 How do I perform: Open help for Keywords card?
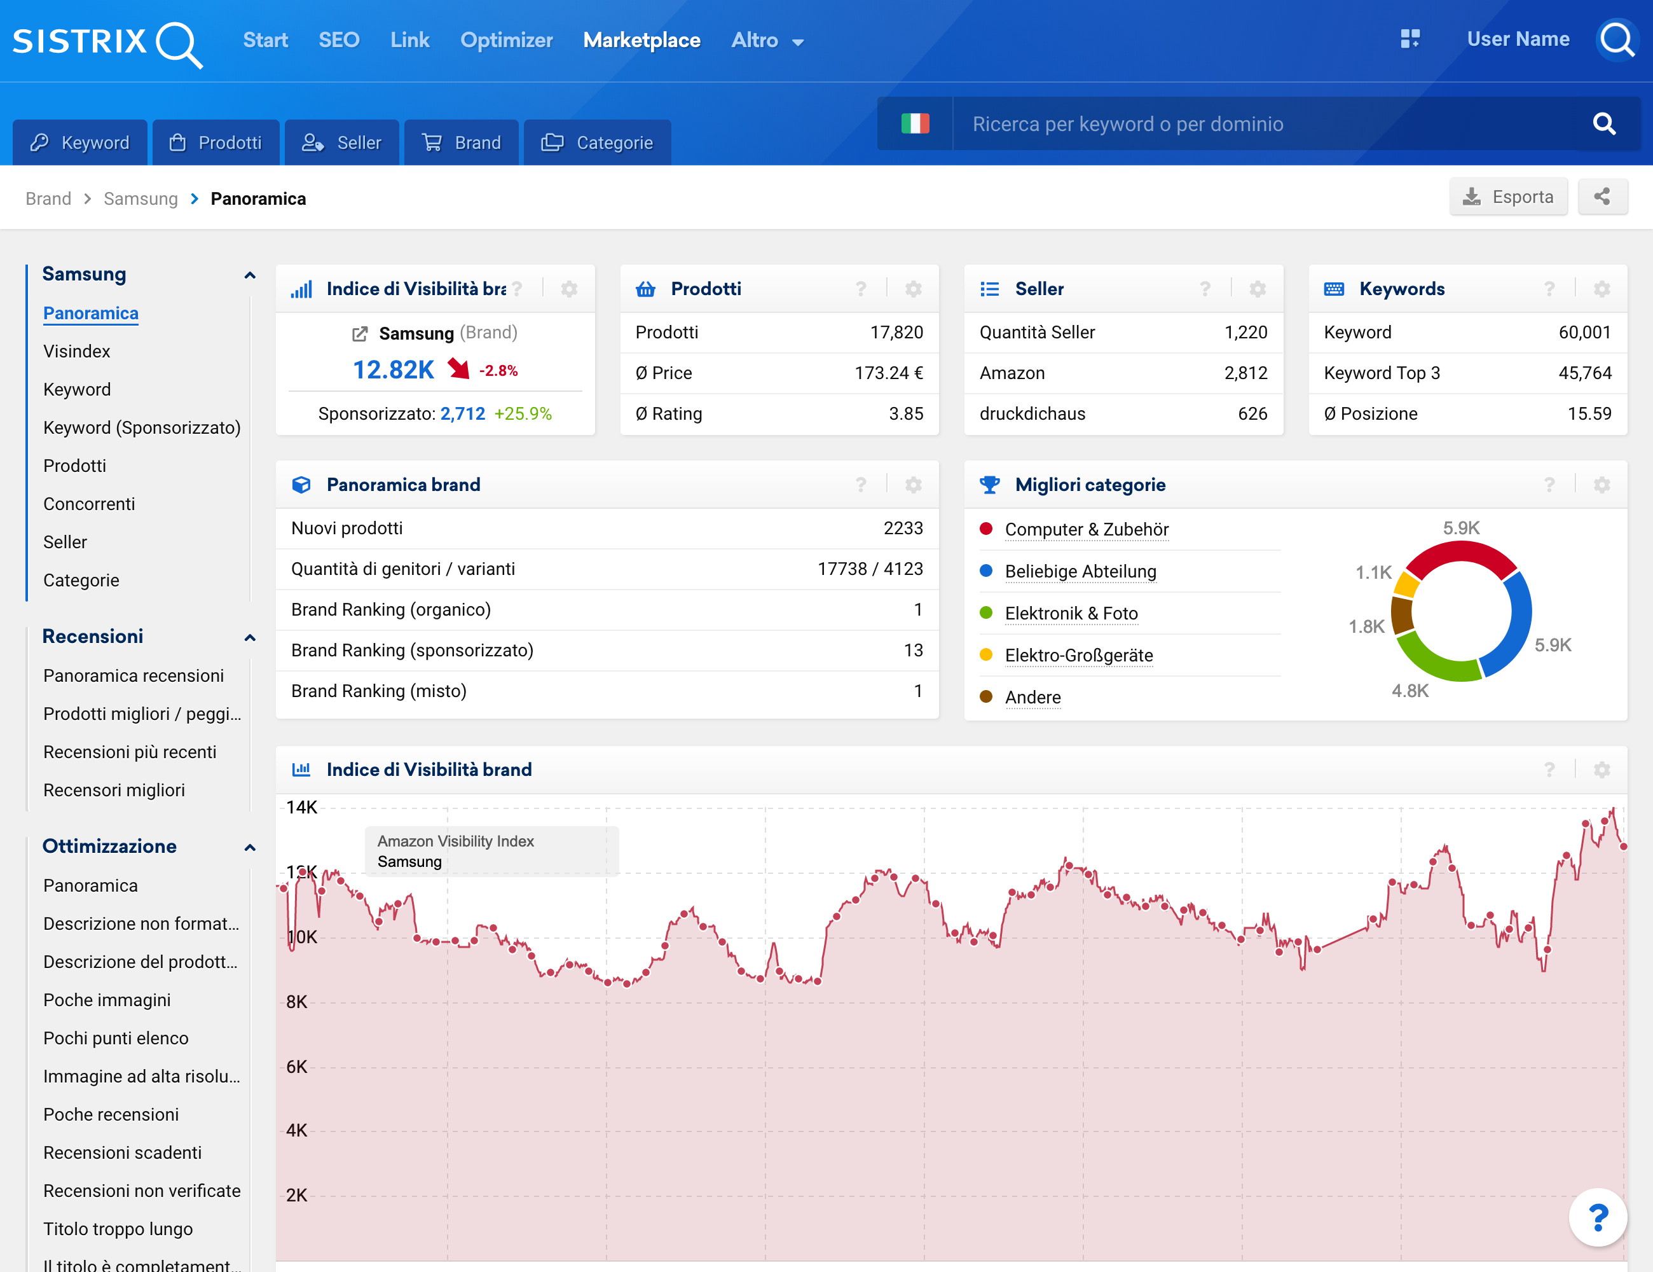pyautogui.click(x=1549, y=289)
